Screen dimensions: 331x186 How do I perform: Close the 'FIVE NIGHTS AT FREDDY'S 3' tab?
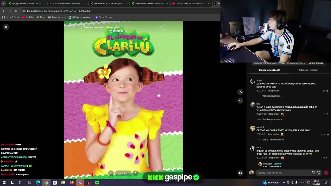[x=208, y=4]
